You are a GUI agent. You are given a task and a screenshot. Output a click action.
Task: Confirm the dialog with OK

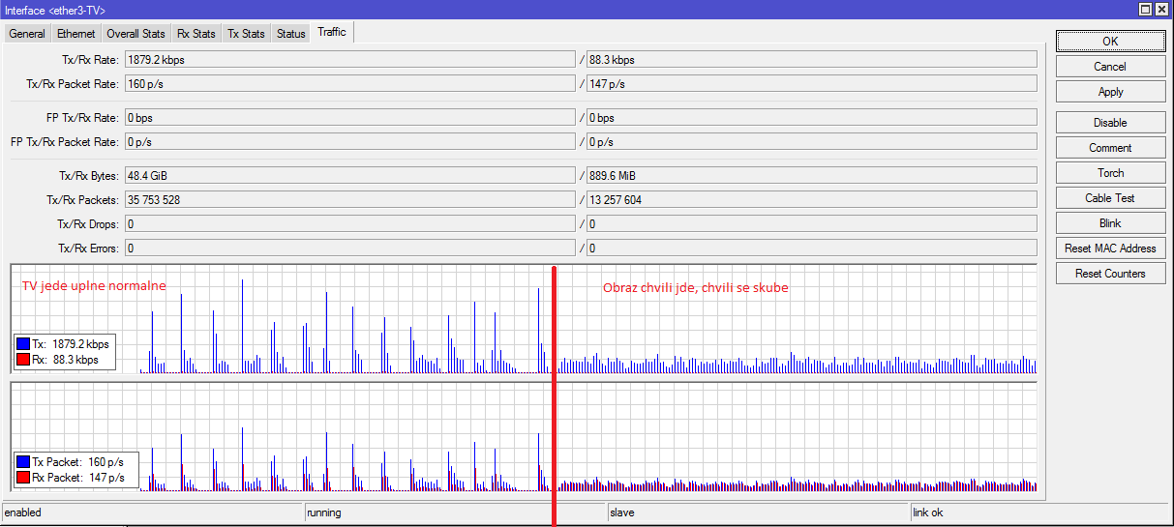click(1110, 42)
